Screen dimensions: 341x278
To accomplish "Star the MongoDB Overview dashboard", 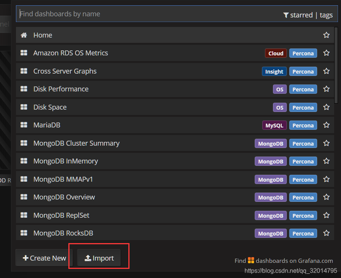I will click(326, 197).
